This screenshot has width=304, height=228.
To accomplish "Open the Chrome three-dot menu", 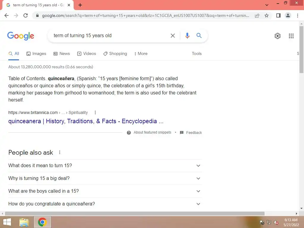I will 297,15.
